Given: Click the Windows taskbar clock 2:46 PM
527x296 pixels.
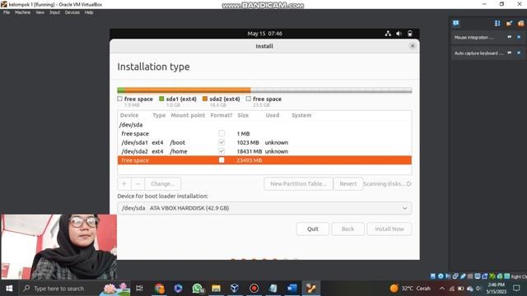Looking at the screenshot, I should click(x=496, y=289).
